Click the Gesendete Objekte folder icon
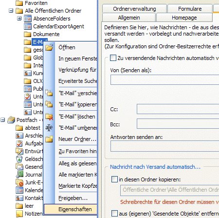Image resolution: width=219 pixels, height=218 pixels. [x=19, y=167]
